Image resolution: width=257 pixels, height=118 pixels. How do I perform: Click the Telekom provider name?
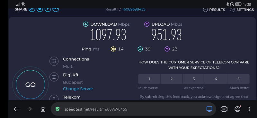point(72,97)
